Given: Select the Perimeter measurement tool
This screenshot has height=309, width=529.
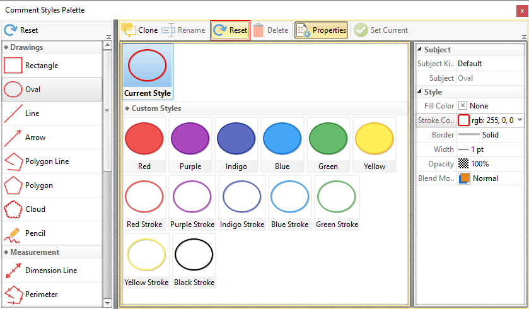Looking at the screenshot, I should pyautogui.click(x=41, y=294).
